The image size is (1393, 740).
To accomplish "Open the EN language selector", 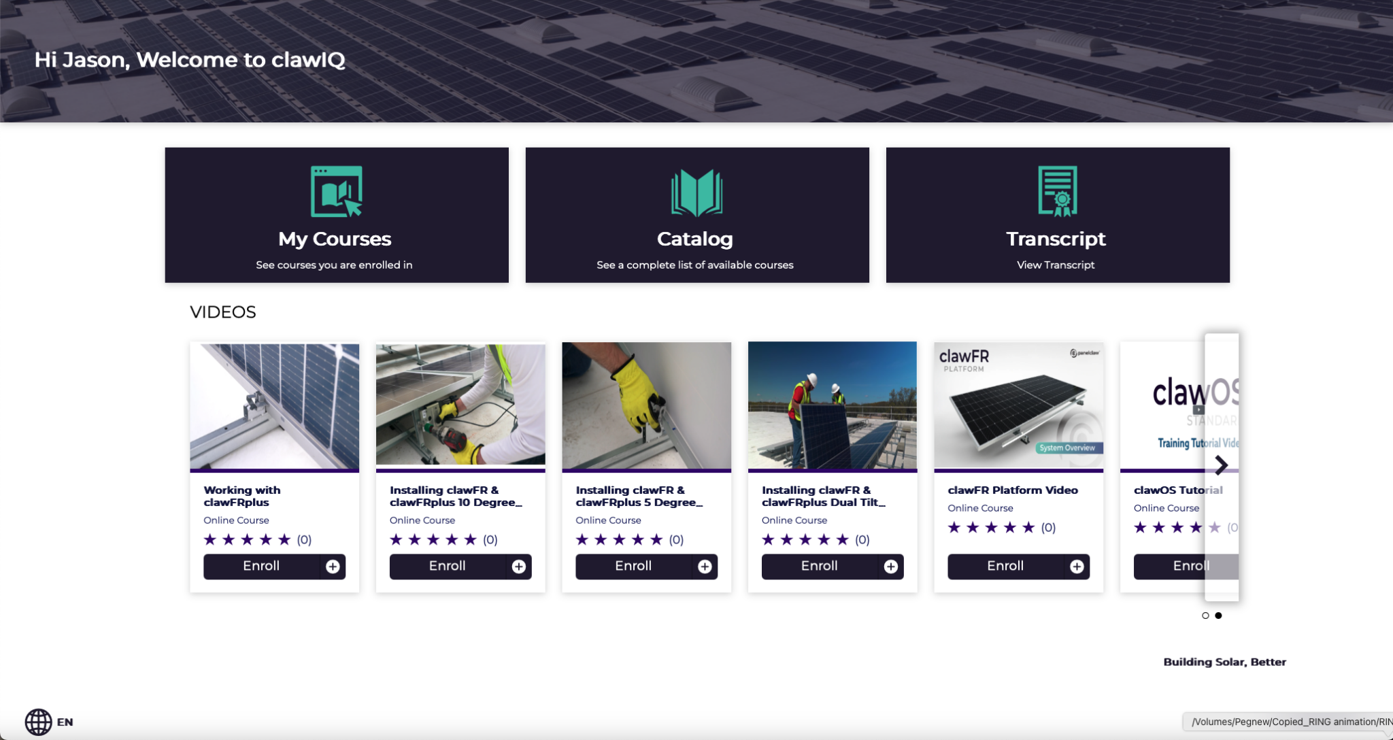I will (x=65, y=722).
